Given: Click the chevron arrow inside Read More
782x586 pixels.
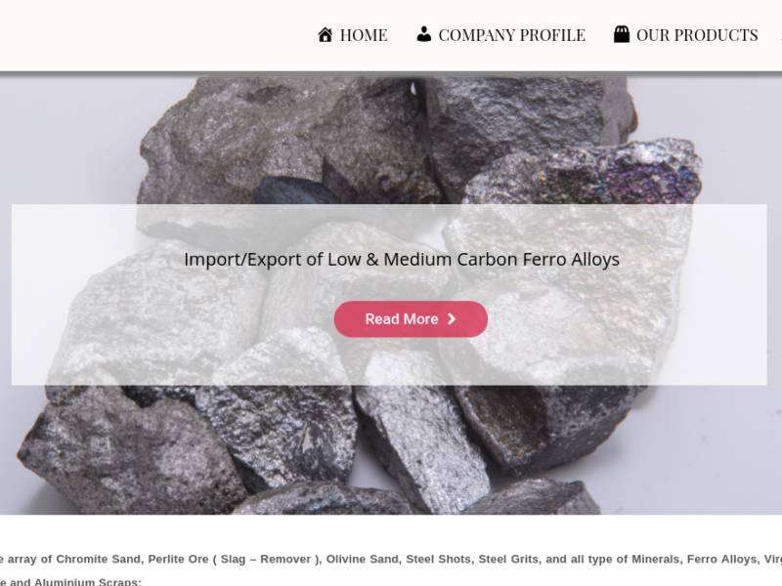Looking at the screenshot, I should (x=452, y=319).
